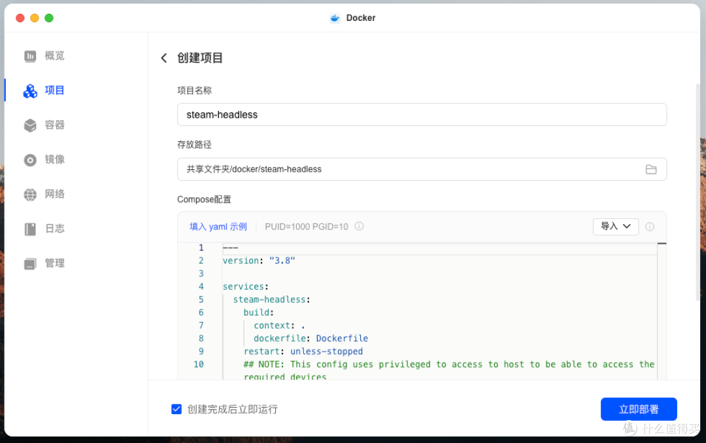Open the 导入 import dropdown
The height and width of the screenshot is (443, 706).
(615, 226)
